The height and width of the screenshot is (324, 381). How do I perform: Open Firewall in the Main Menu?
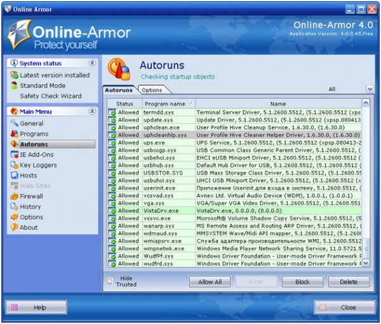point(31,196)
